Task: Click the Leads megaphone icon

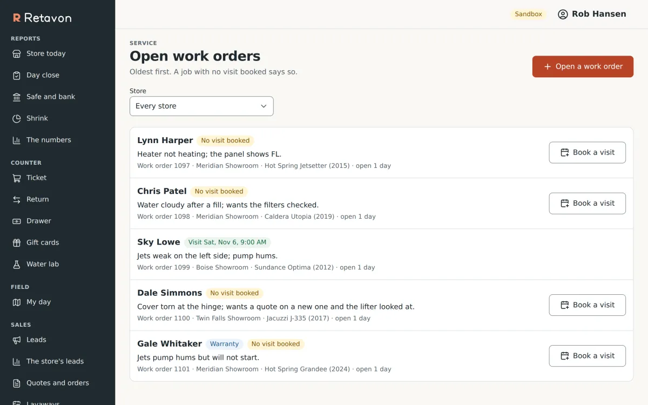Action: [17, 340]
